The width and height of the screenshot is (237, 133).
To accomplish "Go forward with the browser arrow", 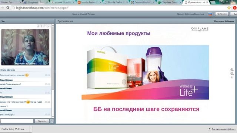I will pos(3,8).
